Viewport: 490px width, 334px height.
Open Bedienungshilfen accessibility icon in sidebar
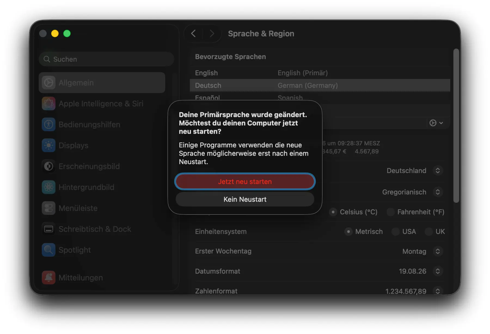49,125
